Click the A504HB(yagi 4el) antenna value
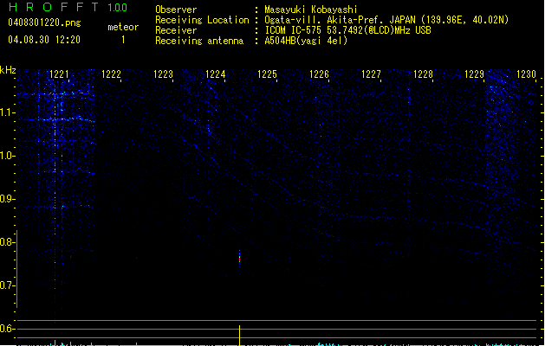This screenshot has width=545, height=346. tap(306, 41)
